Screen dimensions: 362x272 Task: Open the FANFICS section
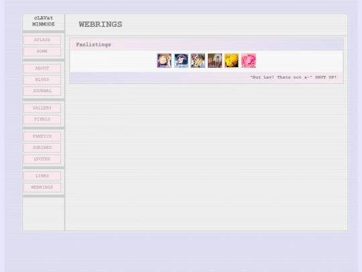pos(42,136)
